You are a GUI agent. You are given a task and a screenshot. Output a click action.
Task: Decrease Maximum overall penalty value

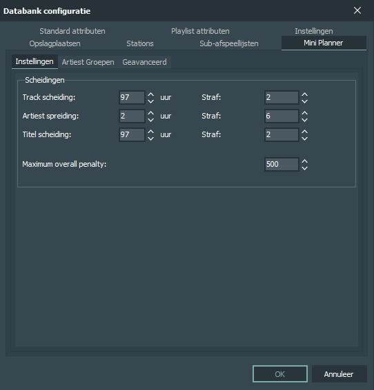point(304,168)
